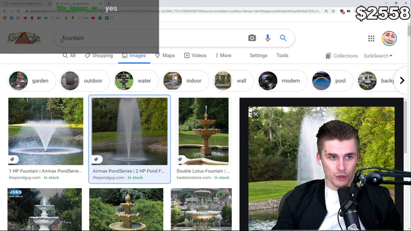411x231 pixels.
Task: Bookmark this page with the star icon
Action: coord(333,12)
